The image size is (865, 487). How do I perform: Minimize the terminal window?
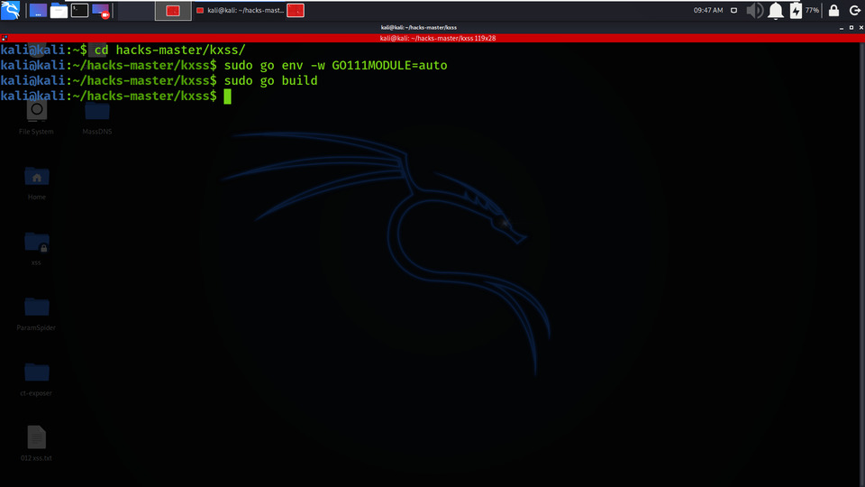tap(842, 28)
